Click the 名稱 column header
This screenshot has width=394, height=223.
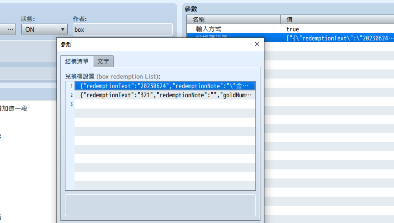pyautogui.click(x=234, y=20)
